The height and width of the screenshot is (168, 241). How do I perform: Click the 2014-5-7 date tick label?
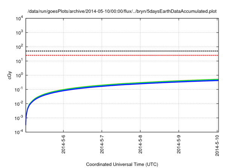(102, 144)
